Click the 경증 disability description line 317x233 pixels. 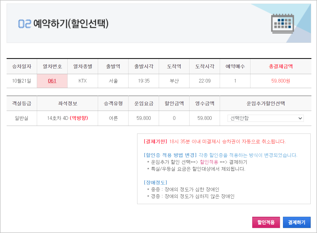(191, 196)
